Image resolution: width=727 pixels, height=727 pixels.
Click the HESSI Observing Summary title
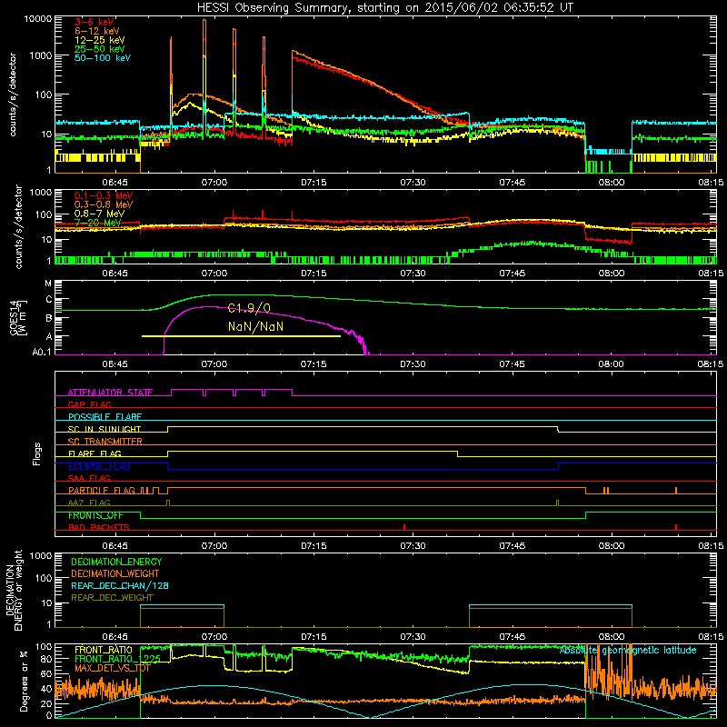(x=385, y=7)
